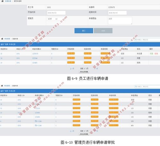Click the orange 申请时间 badge in the 112233 row
This screenshot has width=160, height=146.
(x=114, y=108)
